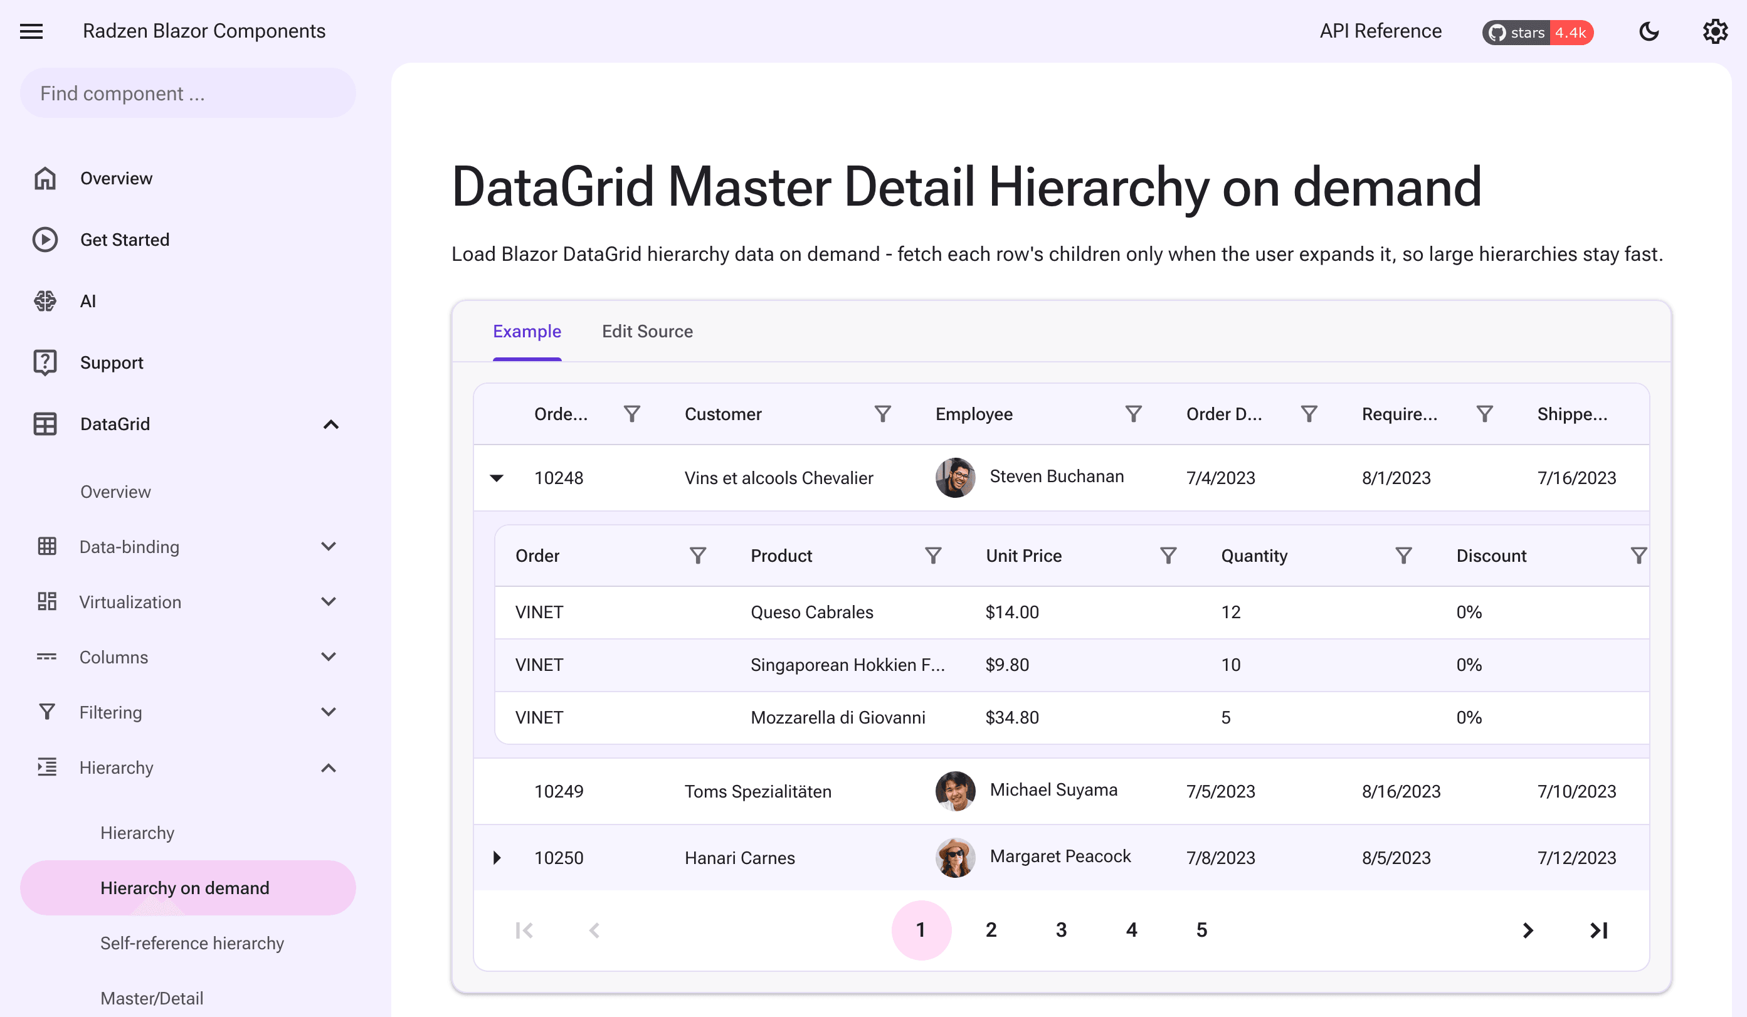Expand the row for order 10250
1747x1017 pixels.
click(x=497, y=858)
